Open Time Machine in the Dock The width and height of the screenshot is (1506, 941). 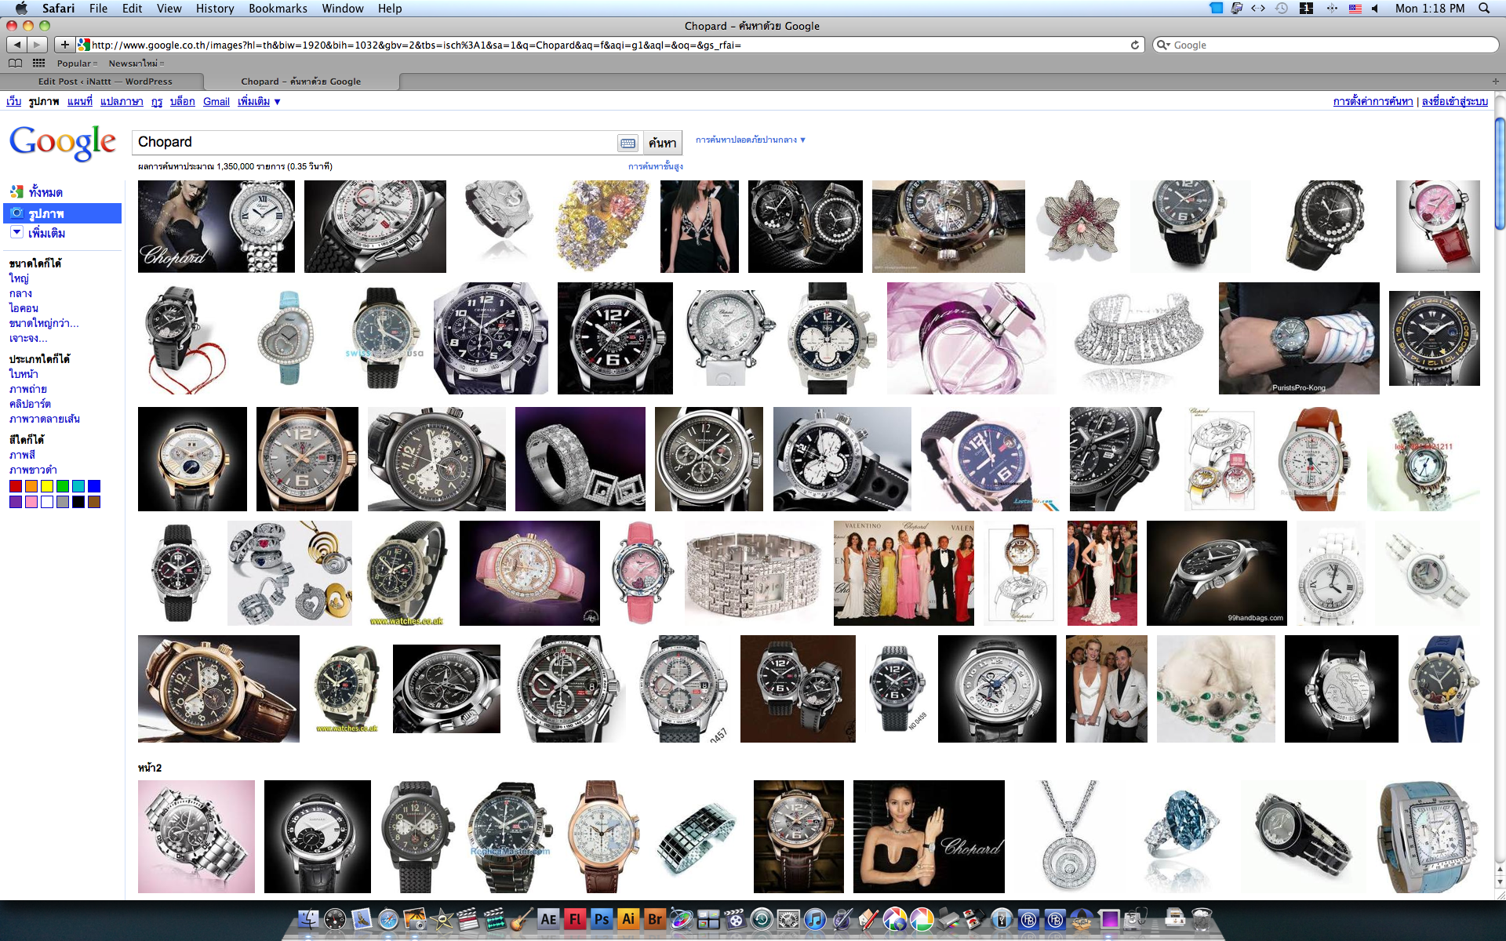pyautogui.click(x=762, y=919)
